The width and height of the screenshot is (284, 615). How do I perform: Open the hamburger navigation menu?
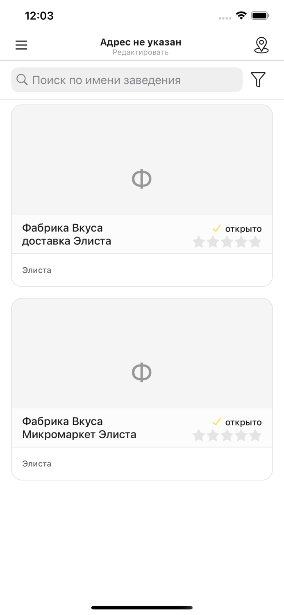click(21, 45)
